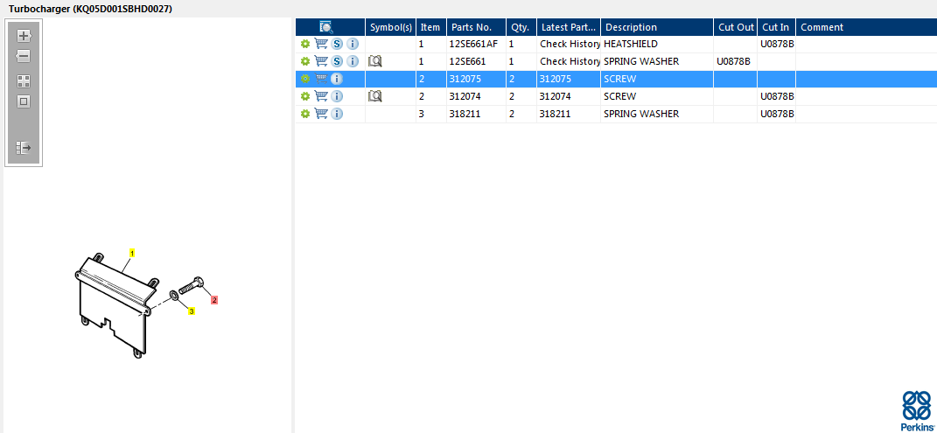The width and height of the screenshot is (937, 433).
Task: Open info icon for part 12SE661
Action: click(x=353, y=61)
